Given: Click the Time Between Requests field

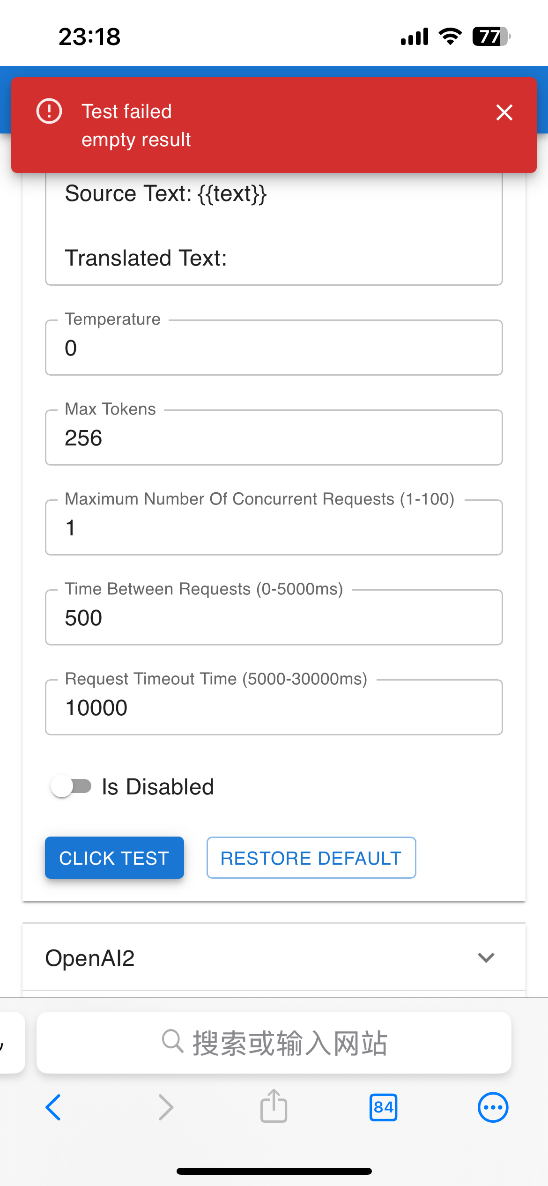Looking at the screenshot, I should tap(274, 618).
